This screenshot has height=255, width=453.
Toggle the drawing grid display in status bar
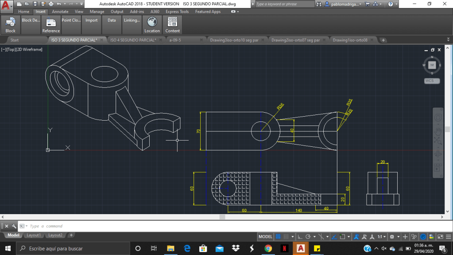279,237
